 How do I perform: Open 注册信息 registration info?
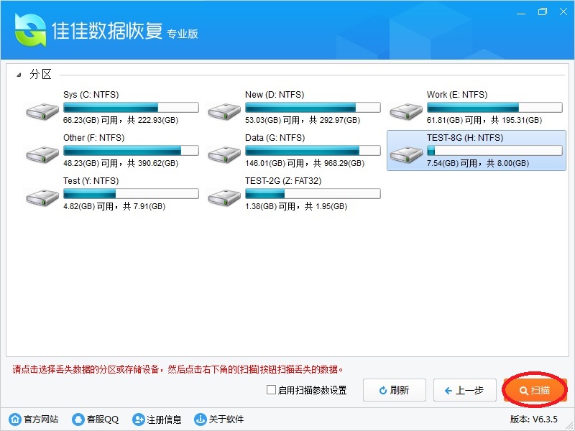click(157, 419)
